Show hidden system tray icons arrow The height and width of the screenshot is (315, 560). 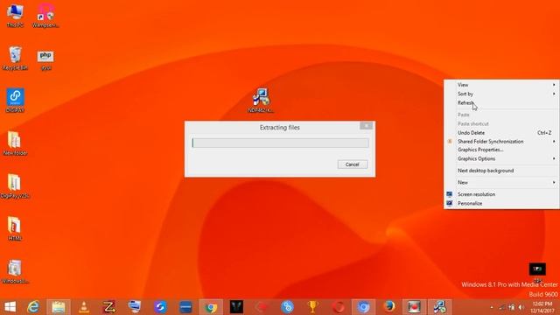(x=492, y=307)
